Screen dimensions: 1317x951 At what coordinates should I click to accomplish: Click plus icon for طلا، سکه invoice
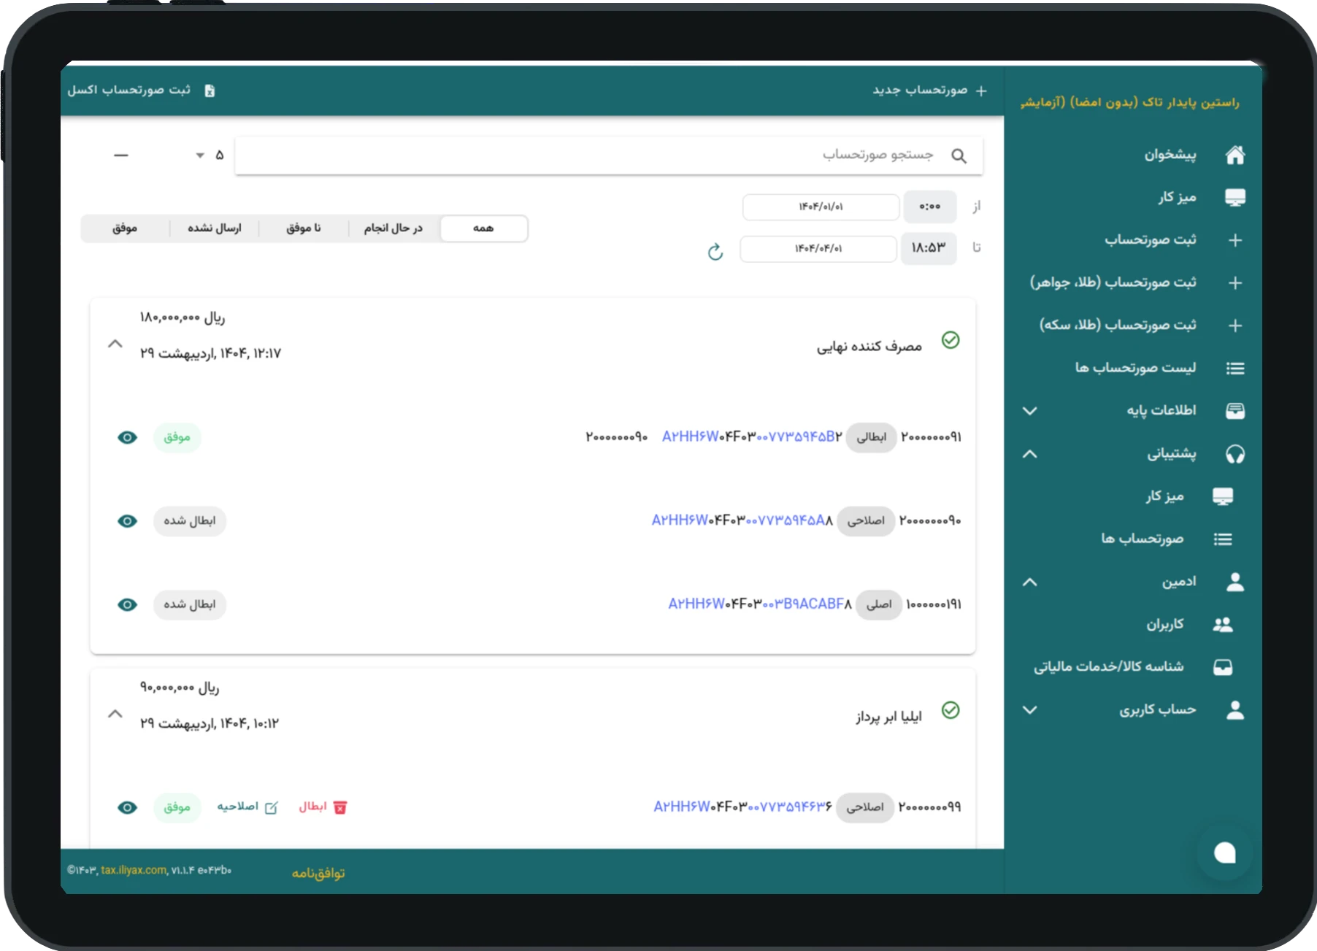coord(1235,326)
